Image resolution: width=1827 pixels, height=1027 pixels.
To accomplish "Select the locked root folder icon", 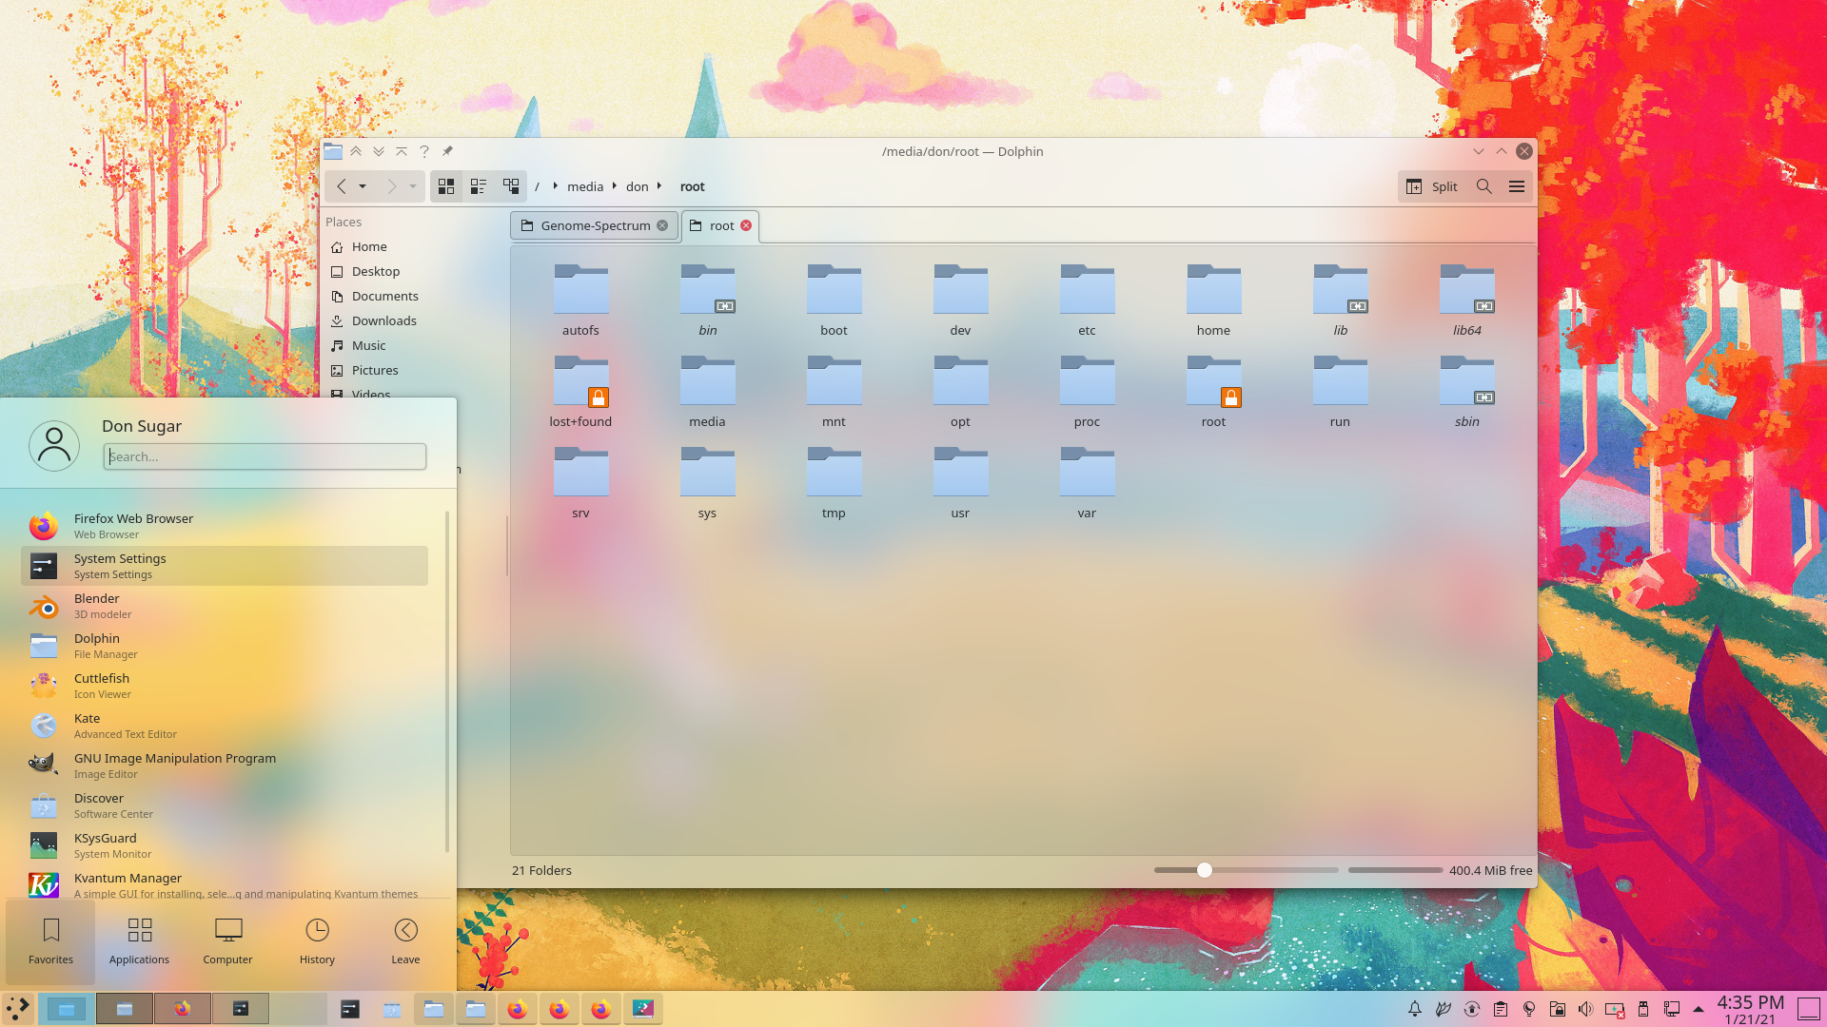I will (x=1213, y=381).
